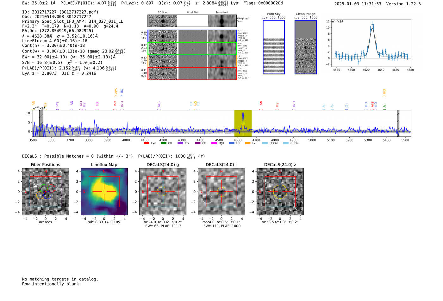Click the No matching targets in catalog text
This screenshot has width=443, height=301.
60,279
